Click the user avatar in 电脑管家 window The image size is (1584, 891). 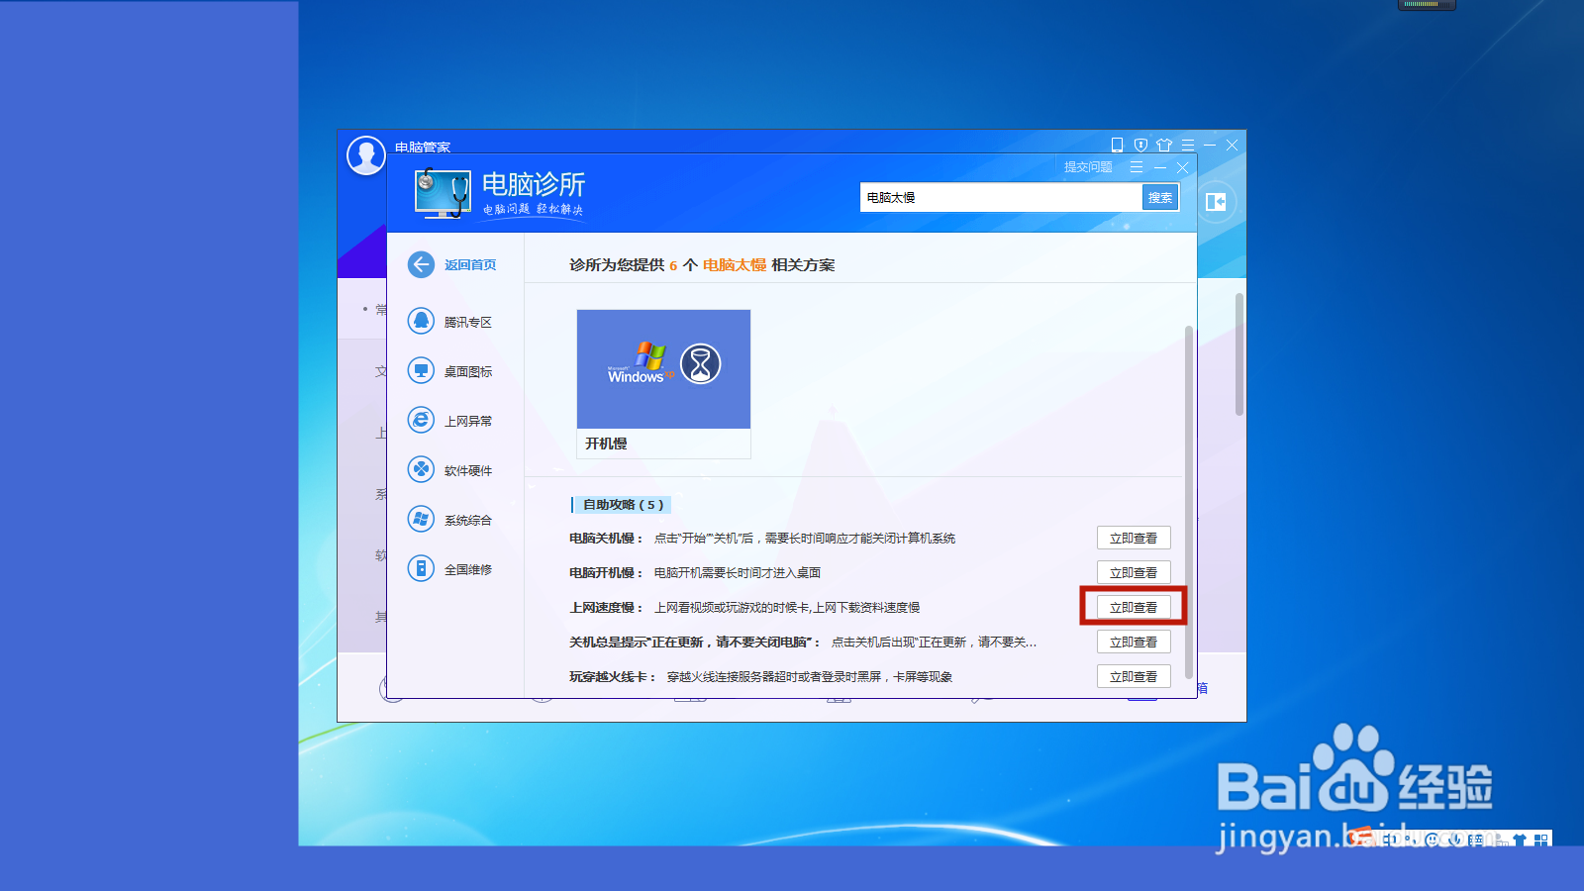tap(365, 155)
